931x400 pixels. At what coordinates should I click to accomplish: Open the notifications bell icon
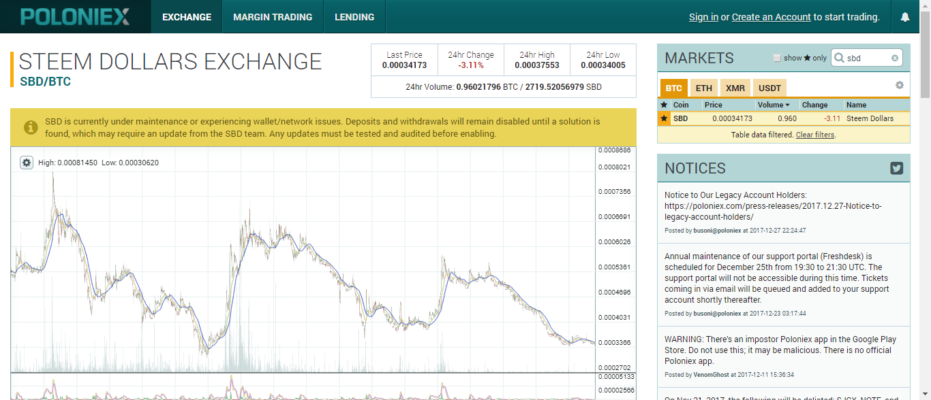coord(905,17)
